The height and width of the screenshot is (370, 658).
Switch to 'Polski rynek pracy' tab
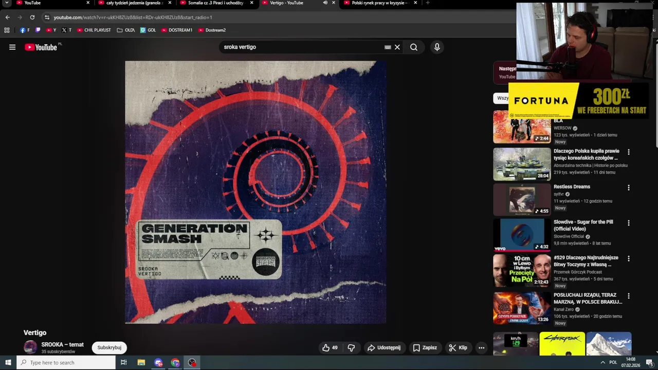pos(380,3)
